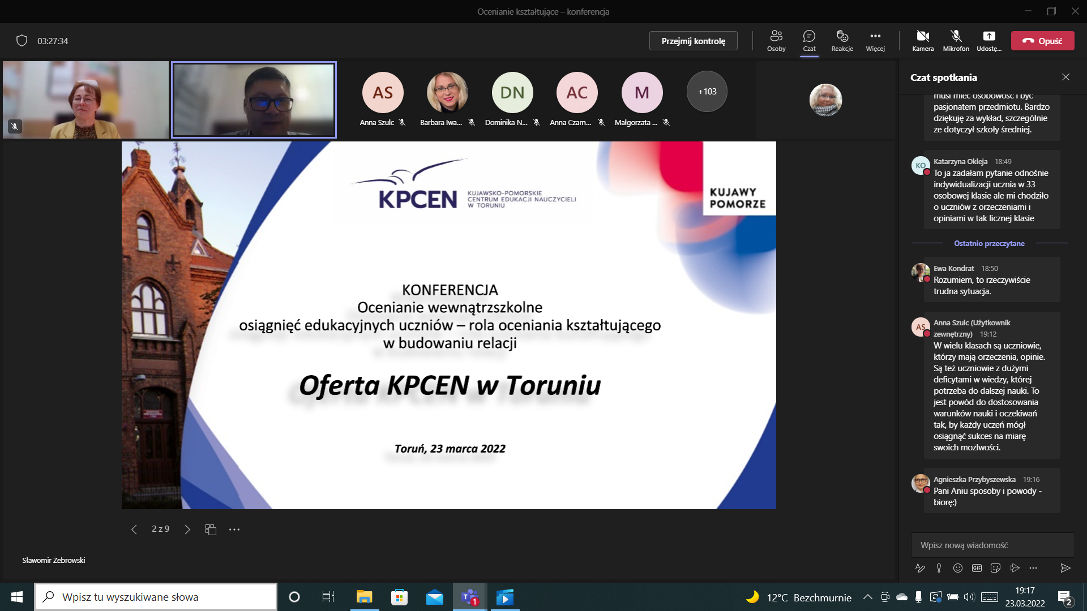Turn on the Kamera
Screen dimensions: 1087x611
pos(923,41)
